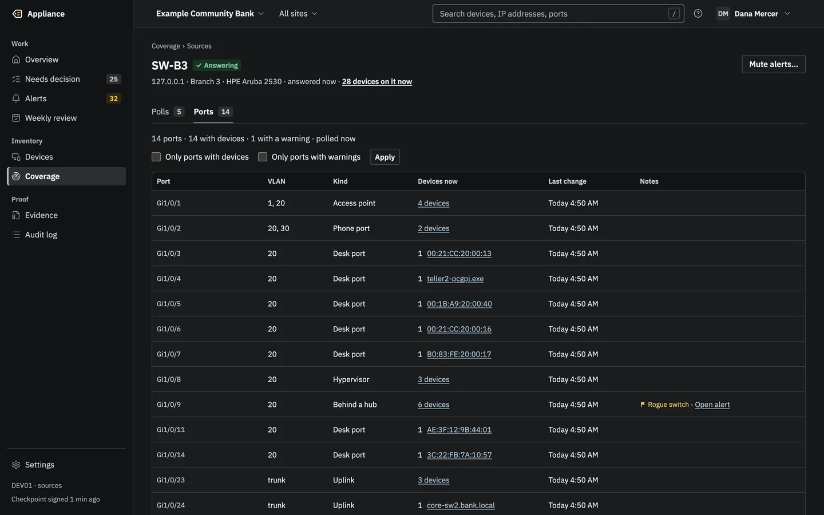This screenshot has height=515, width=824.
Task: Open the help question-mark icon
Action: 698,14
